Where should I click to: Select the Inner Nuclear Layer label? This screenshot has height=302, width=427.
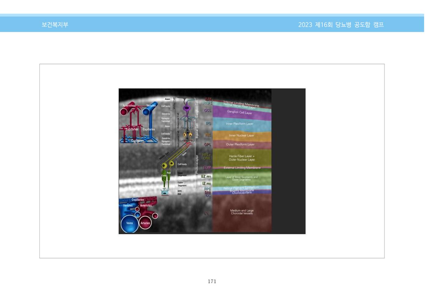point(241,135)
